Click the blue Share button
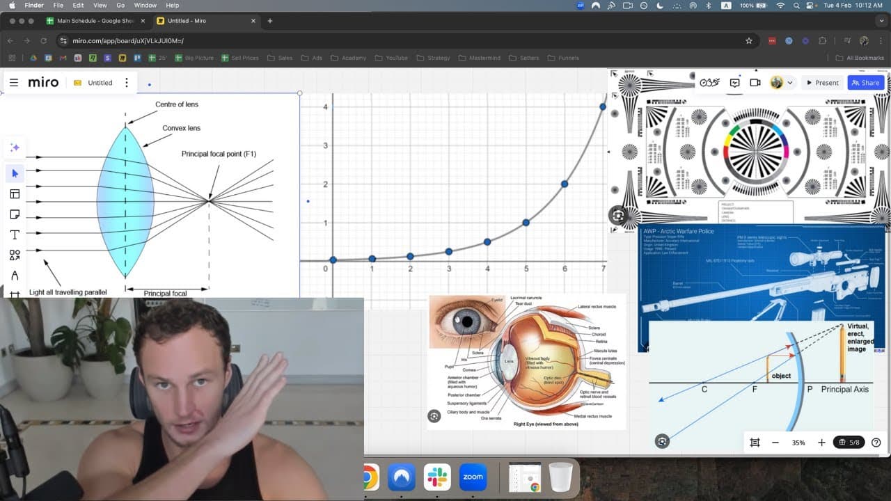Image resolution: width=891 pixels, height=501 pixels. click(x=865, y=82)
